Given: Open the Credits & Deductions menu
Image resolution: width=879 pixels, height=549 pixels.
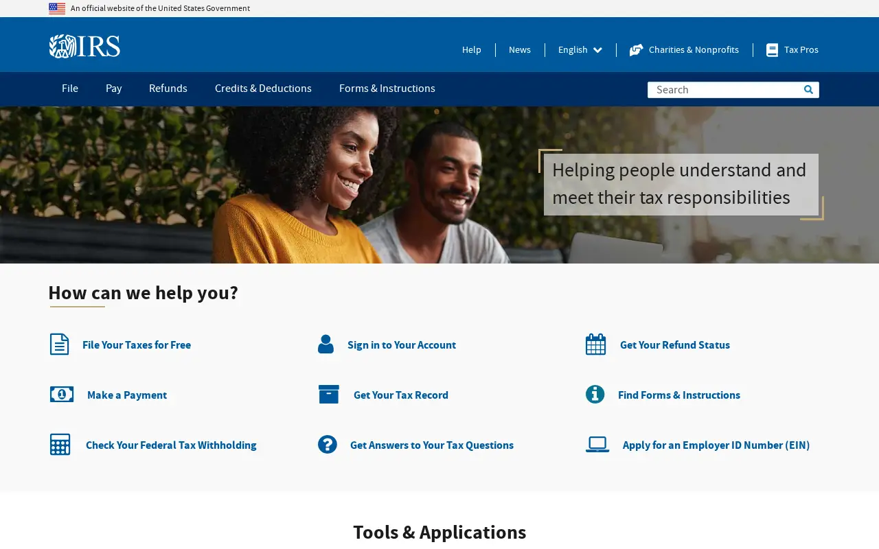Looking at the screenshot, I should coord(263,89).
